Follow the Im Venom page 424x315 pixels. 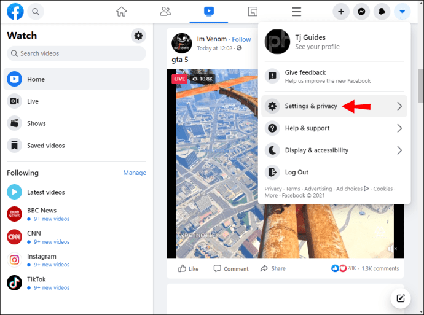[x=241, y=39]
